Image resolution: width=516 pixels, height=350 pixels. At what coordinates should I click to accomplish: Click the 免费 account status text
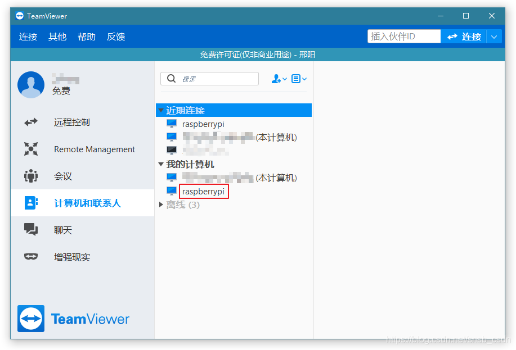(61, 90)
